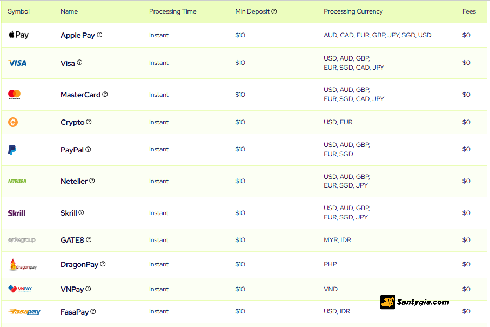Screen dimensions: 490x327
Task: Click the Fees column header
Action: pos(469,11)
